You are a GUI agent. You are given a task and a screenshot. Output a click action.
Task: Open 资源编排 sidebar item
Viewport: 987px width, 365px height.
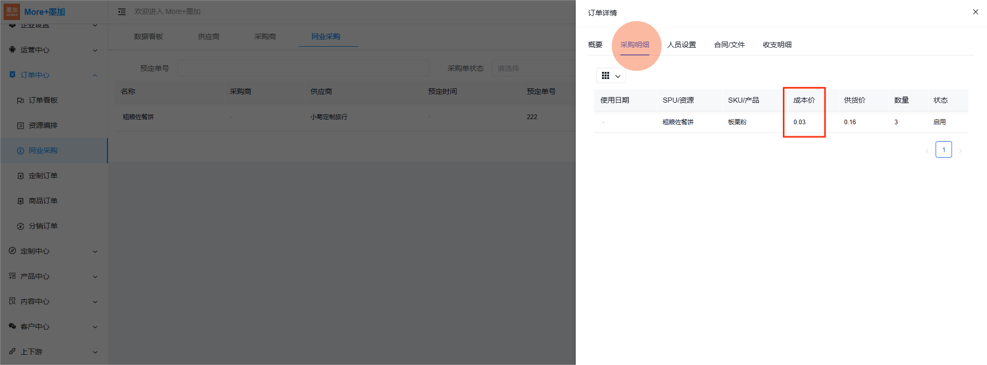[x=43, y=125]
